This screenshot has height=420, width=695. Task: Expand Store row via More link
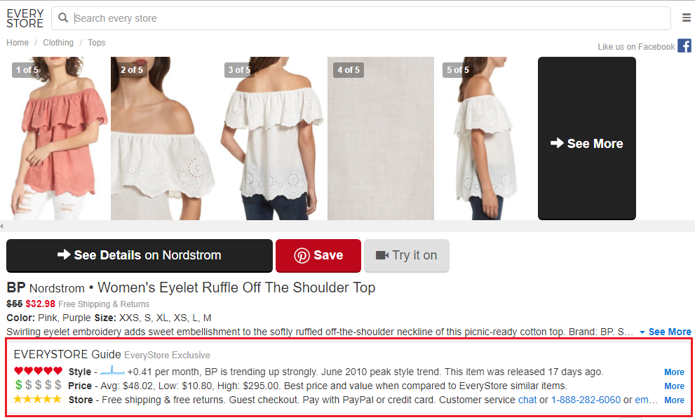coord(674,400)
